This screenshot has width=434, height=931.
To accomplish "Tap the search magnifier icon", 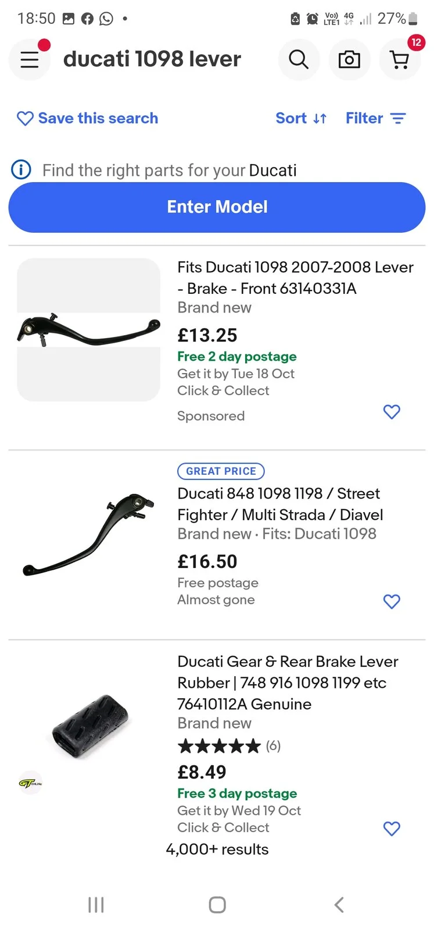I will pyautogui.click(x=299, y=59).
